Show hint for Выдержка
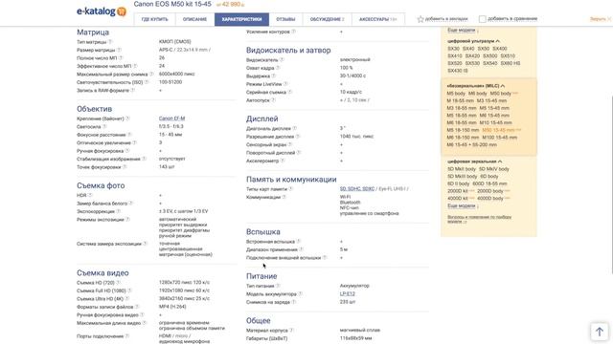The image size is (613, 344). tap(274, 76)
